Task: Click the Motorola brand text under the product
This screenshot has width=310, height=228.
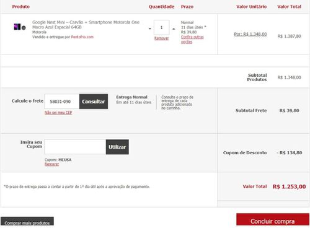Action: click(39, 32)
